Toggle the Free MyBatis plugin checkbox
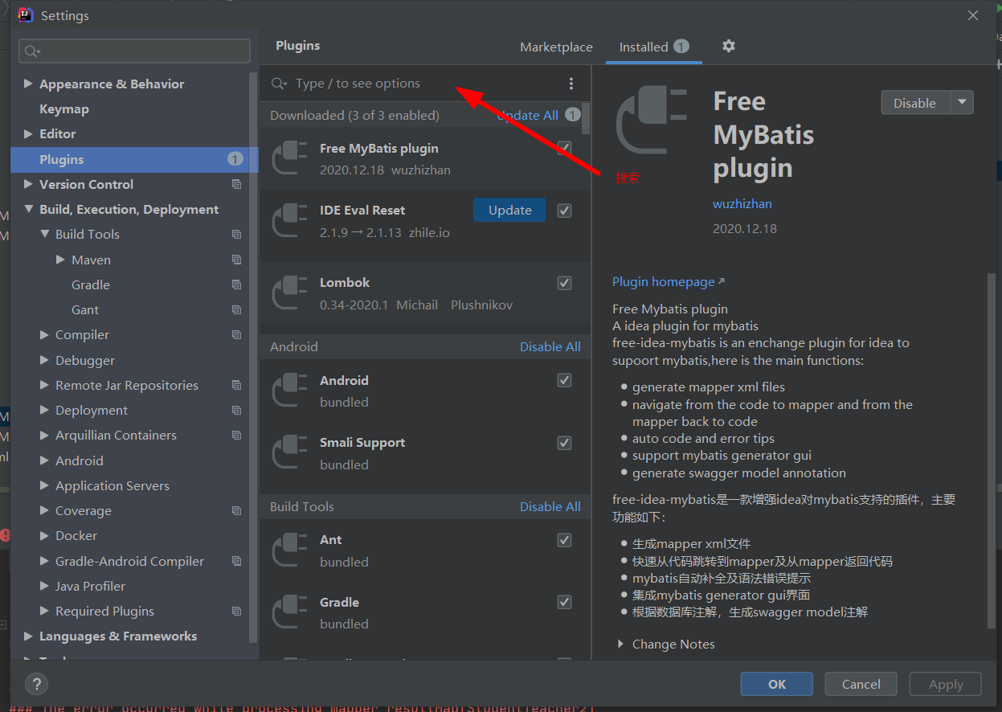This screenshot has width=1002, height=712. pos(564,148)
